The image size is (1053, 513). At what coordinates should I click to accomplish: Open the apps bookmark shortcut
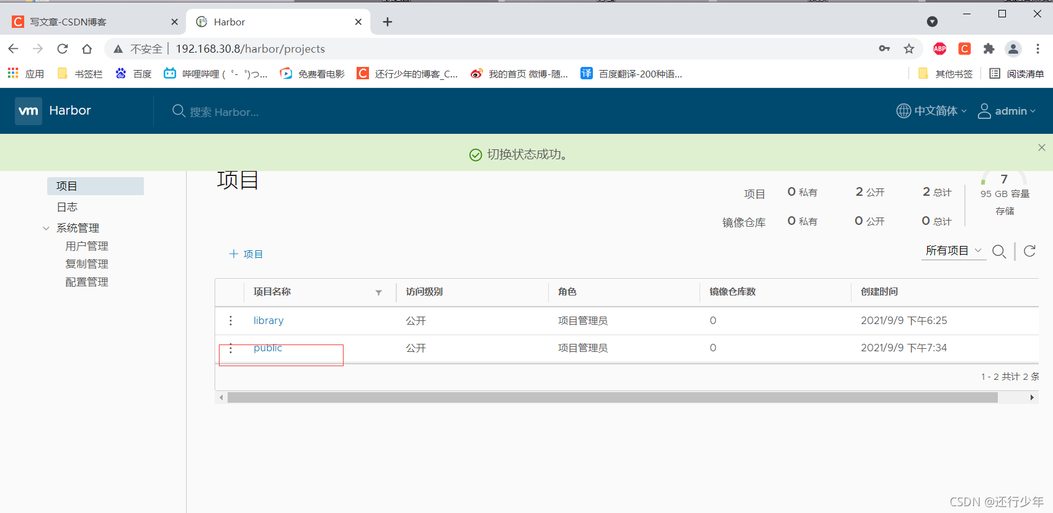coord(25,74)
